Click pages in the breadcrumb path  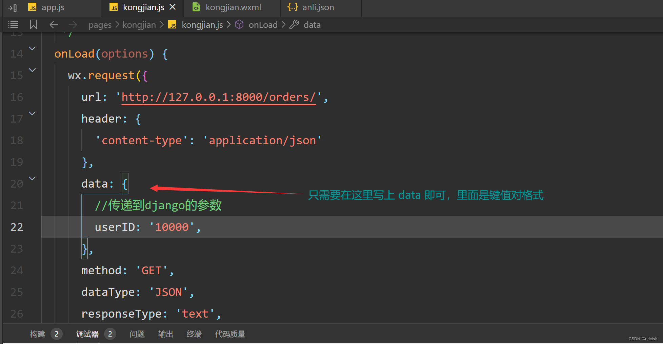(100, 25)
